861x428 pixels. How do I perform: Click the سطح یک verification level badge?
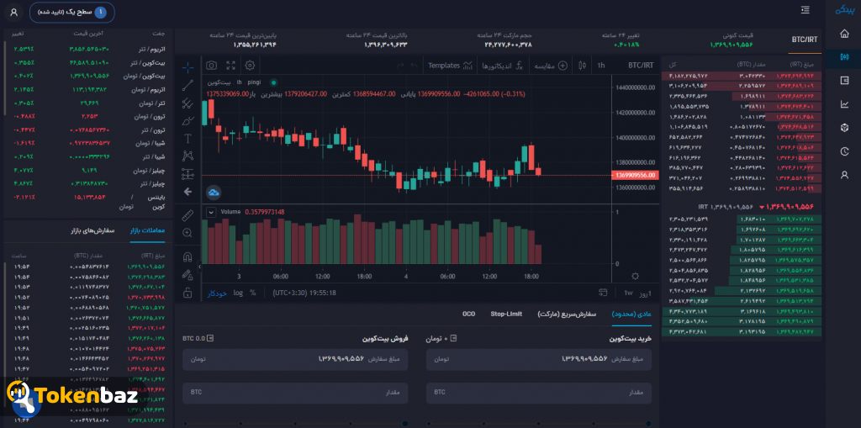72,12
